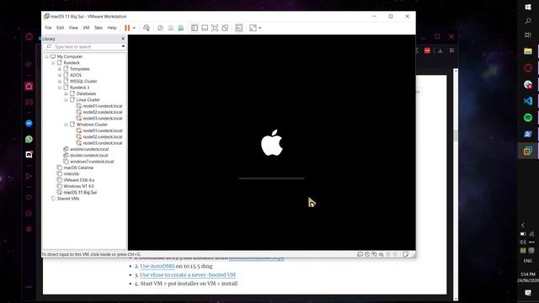Viewport: 539px width, 303px height.
Task: Click the WhatsApp icon in browser sidebar
Action: (x=29, y=139)
